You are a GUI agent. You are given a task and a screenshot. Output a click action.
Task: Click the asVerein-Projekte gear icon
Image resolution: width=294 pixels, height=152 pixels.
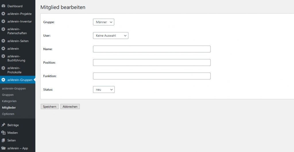pyautogui.click(x=3, y=14)
